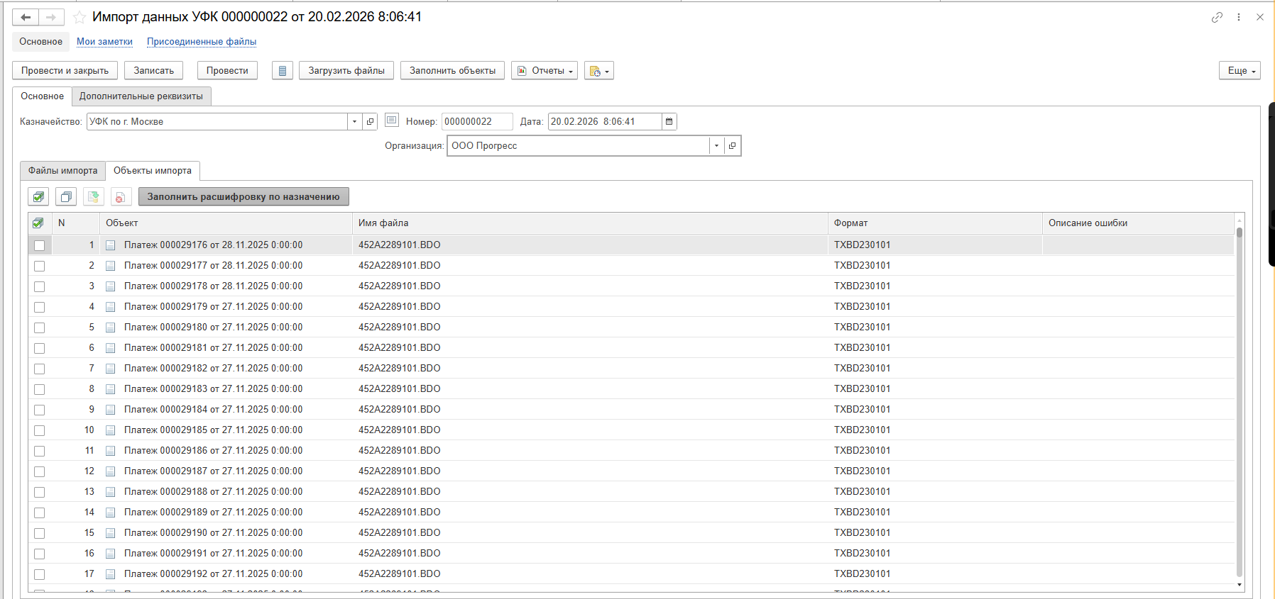Viewport: 1275px width, 599px height.
Task: Click the document icon of Платеж 000029176 row
Action: click(x=111, y=245)
